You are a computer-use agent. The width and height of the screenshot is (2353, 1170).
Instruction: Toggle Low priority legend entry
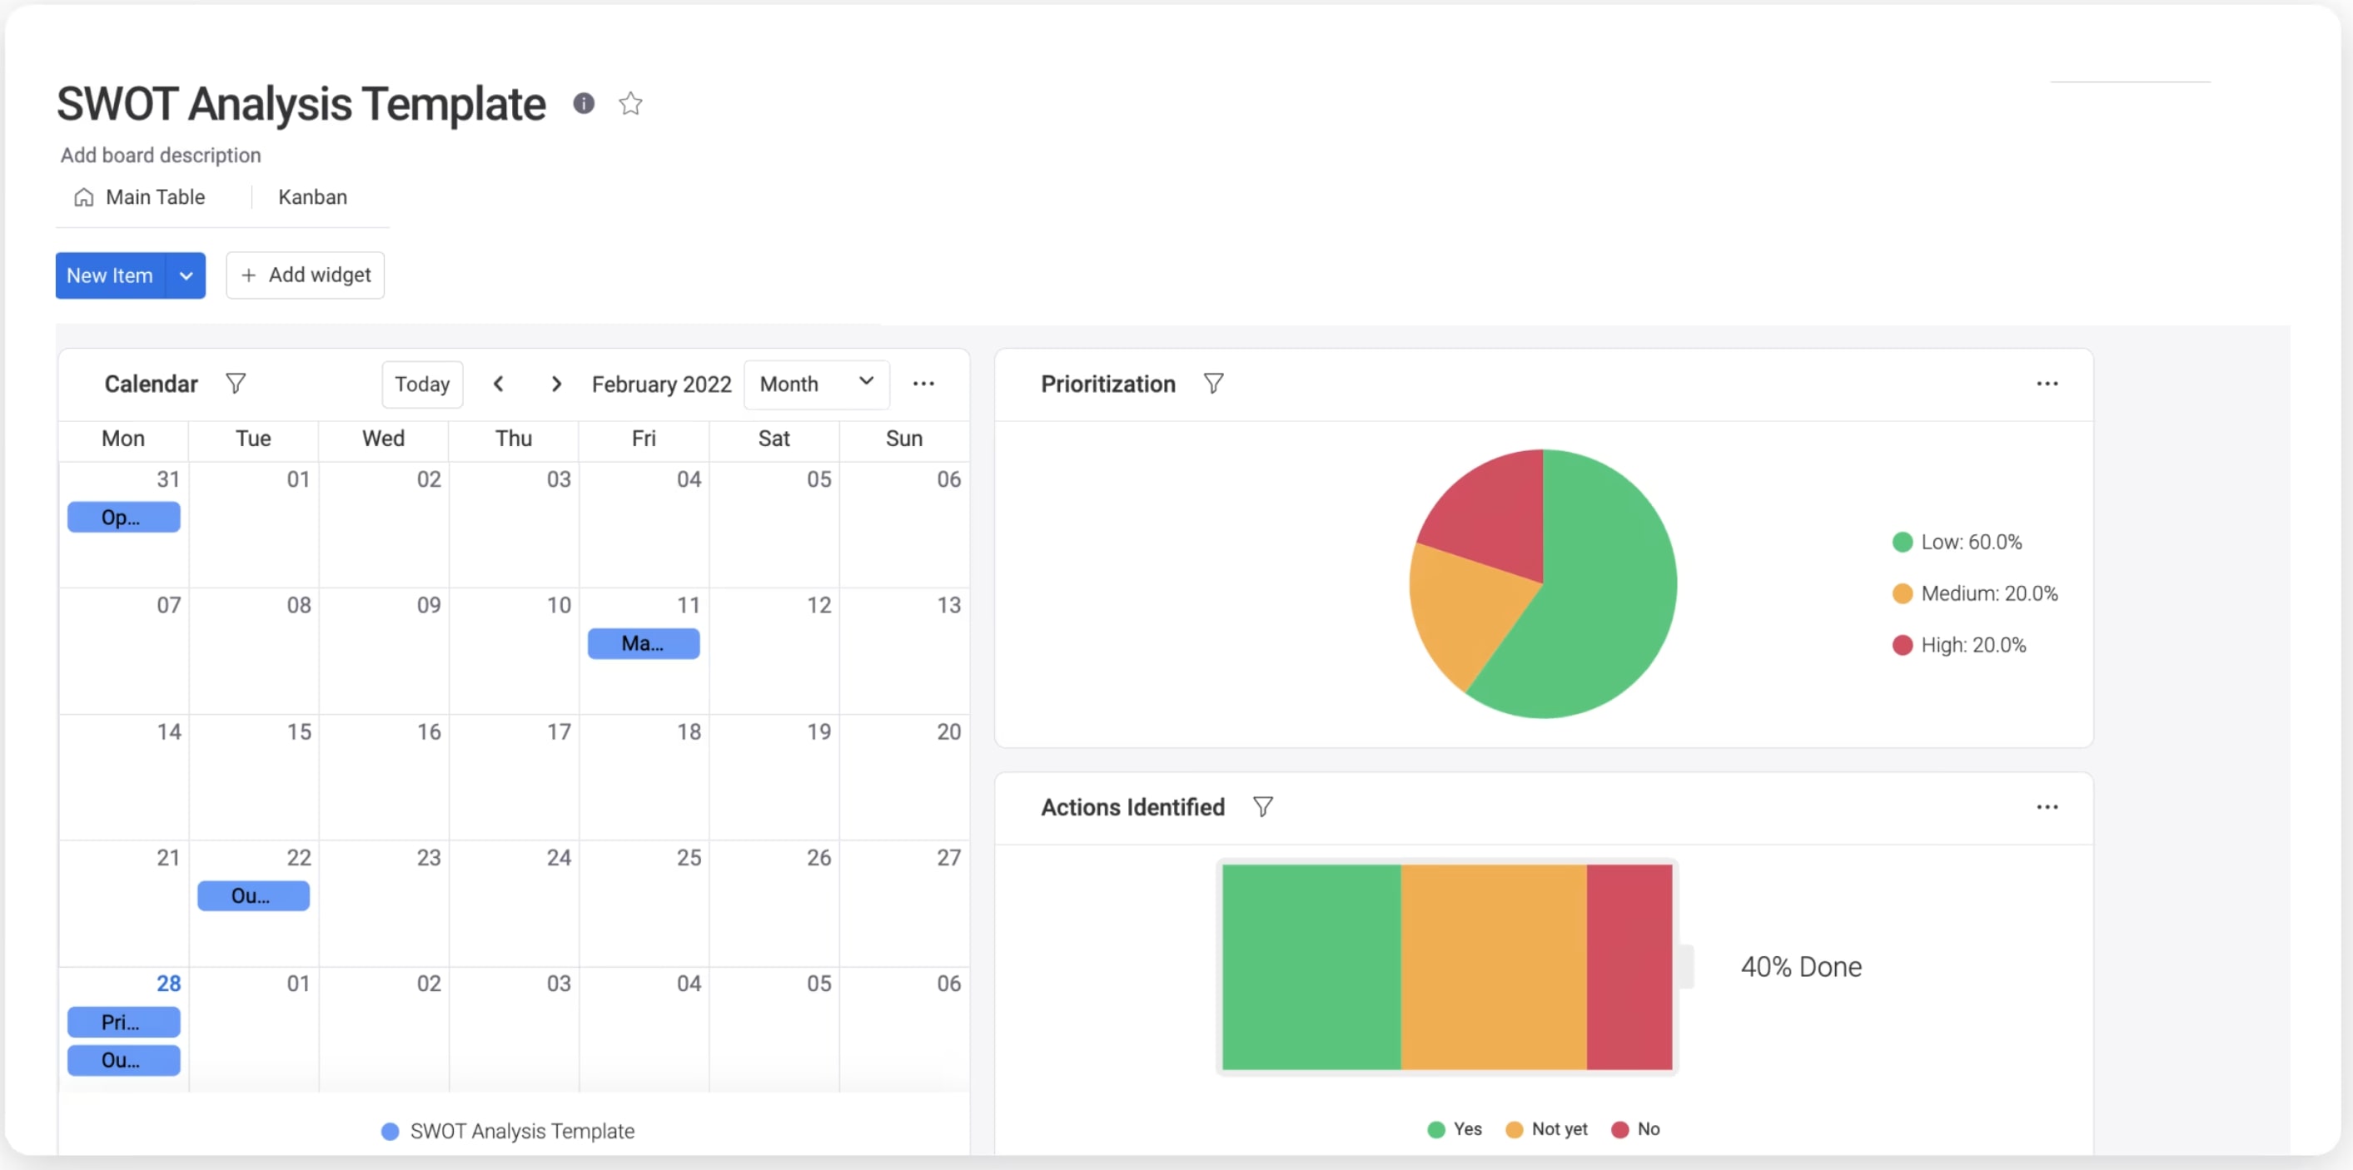pyautogui.click(x=1958, y=542)
